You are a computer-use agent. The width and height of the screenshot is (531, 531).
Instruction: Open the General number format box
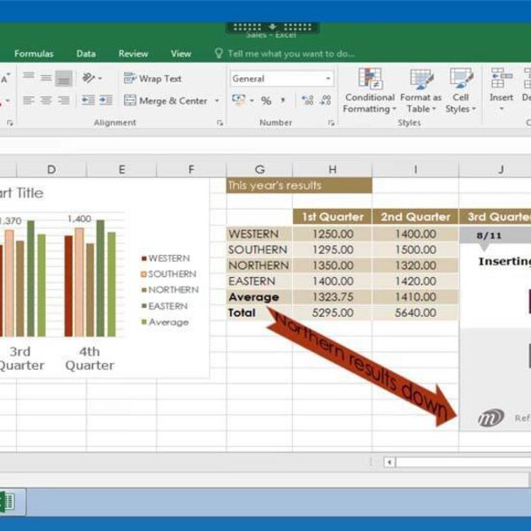tap(281, 79)
